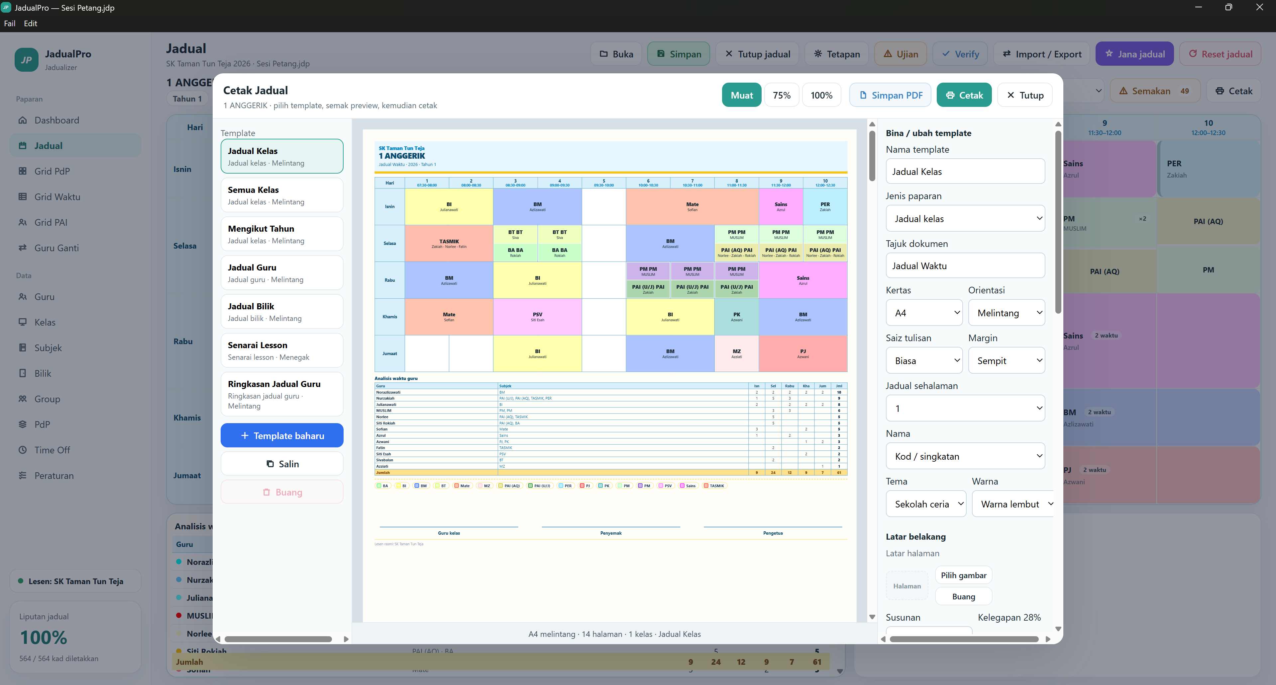Screen dimensions: 1276x685
Task: Expand the Jenis paparan dropdown
Action: coord(965,219)
